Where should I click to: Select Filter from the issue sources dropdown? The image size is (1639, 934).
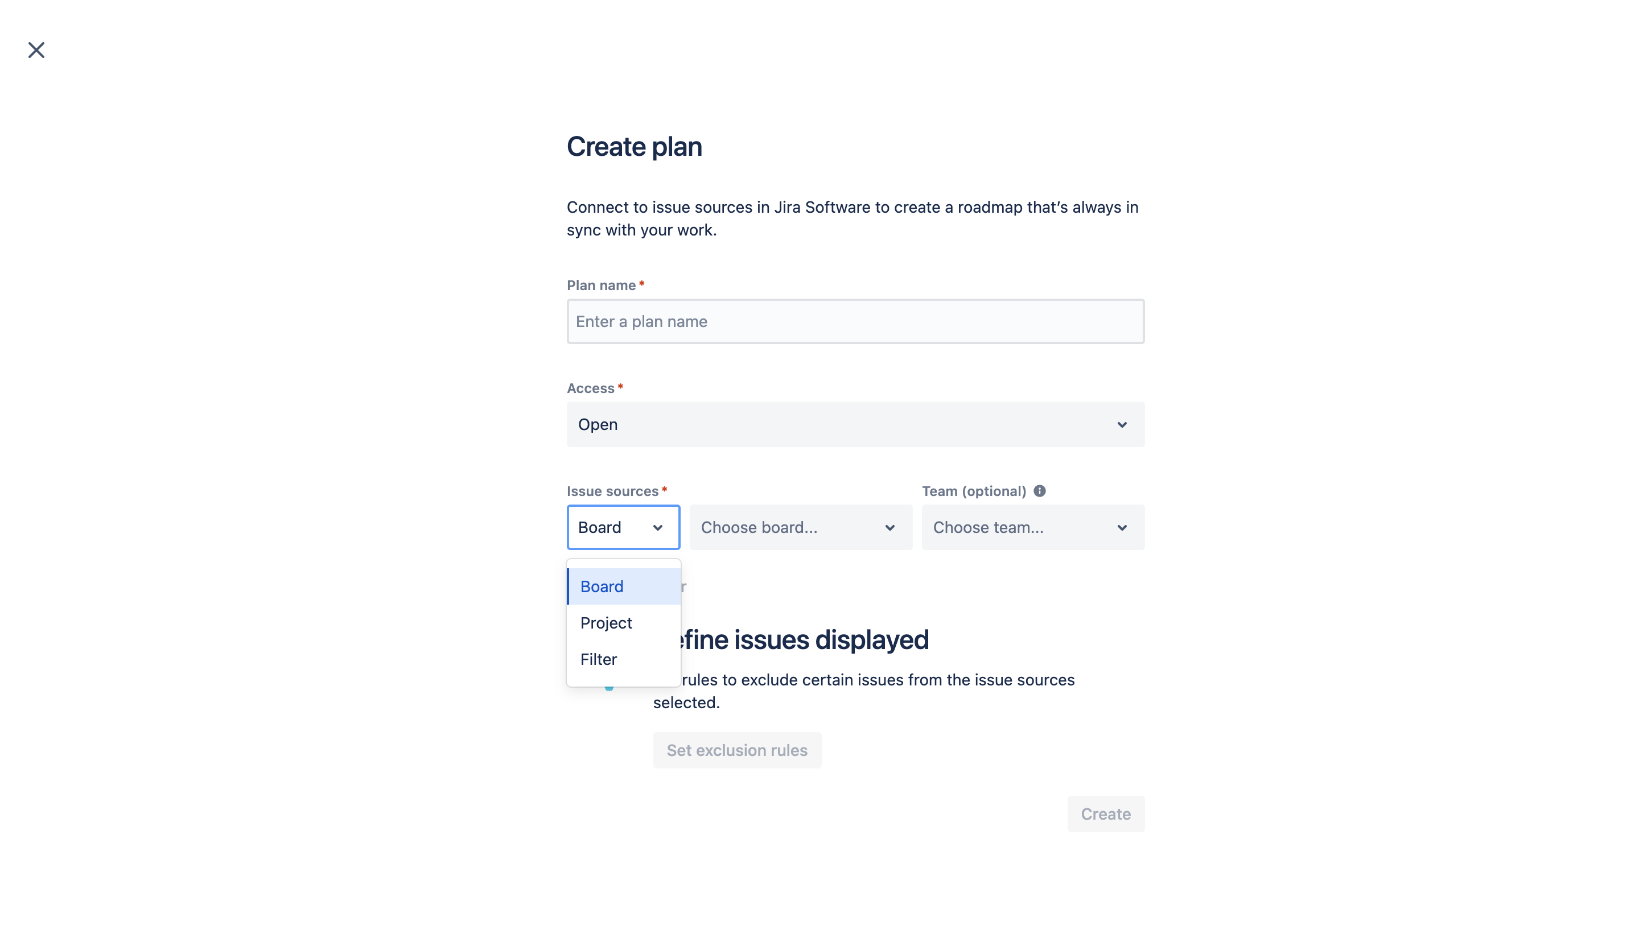[x=598, y=658]
